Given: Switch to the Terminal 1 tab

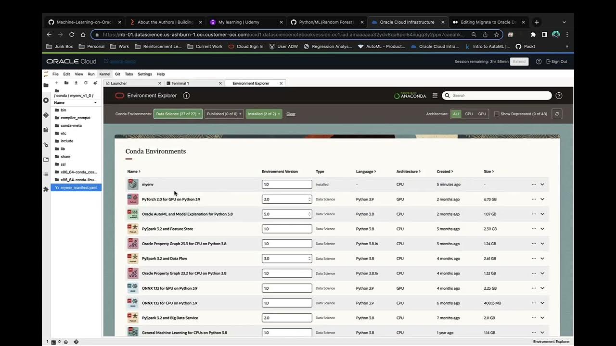Looking at the screenshot, I should tap(194, 83).
